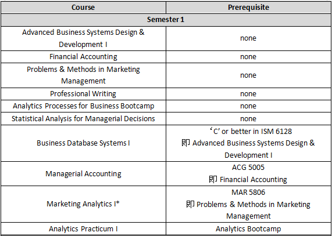Click the bullet symbol before Financial Accounting prerequisite

[213, 179]
